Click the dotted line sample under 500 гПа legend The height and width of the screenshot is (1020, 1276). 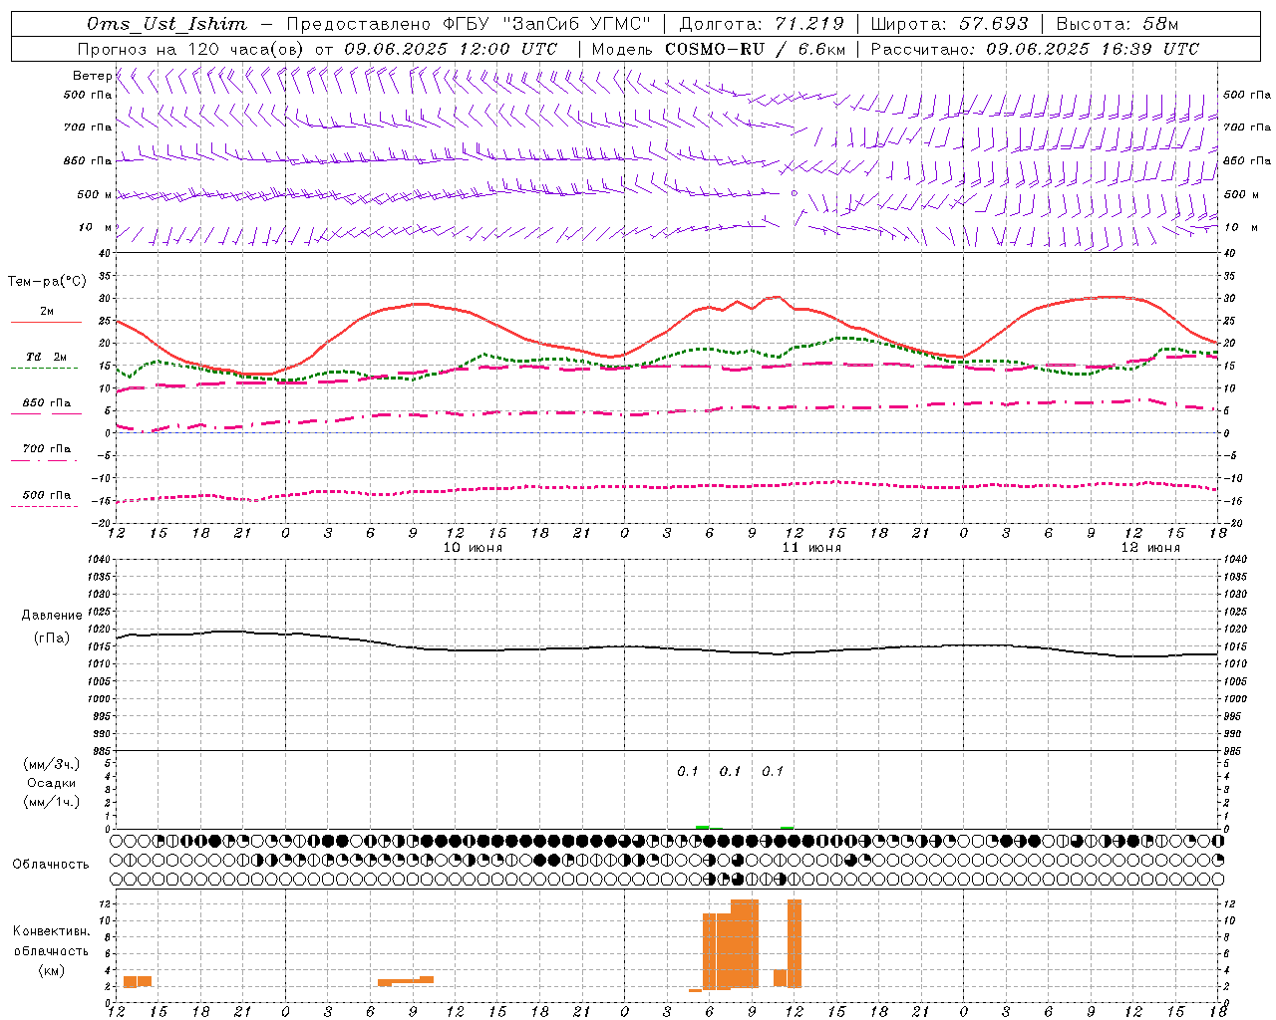click(x=44, y=506)
